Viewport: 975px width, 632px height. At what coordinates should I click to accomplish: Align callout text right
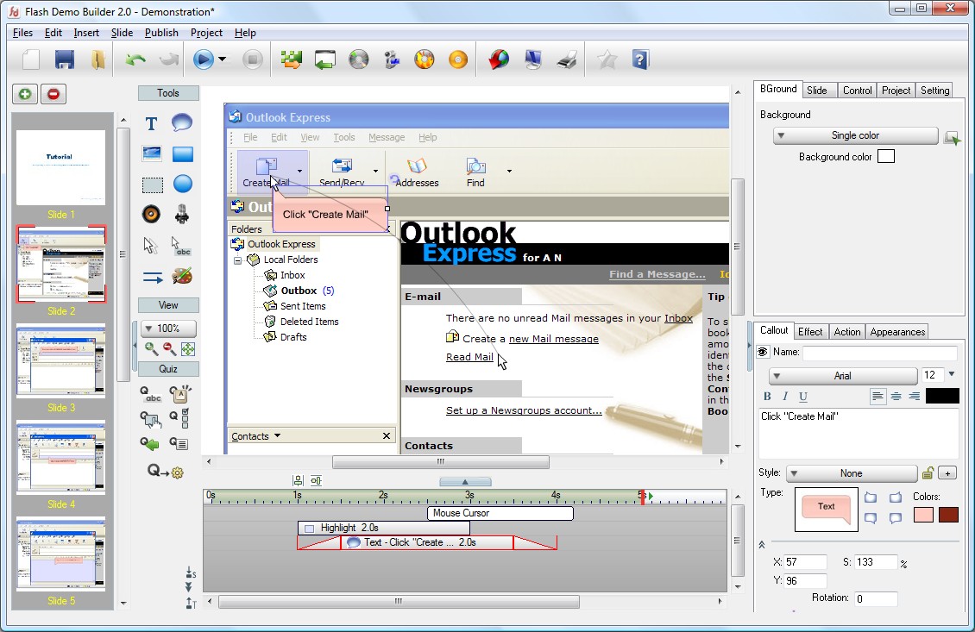pyautogui.click(x=914, y=396)
